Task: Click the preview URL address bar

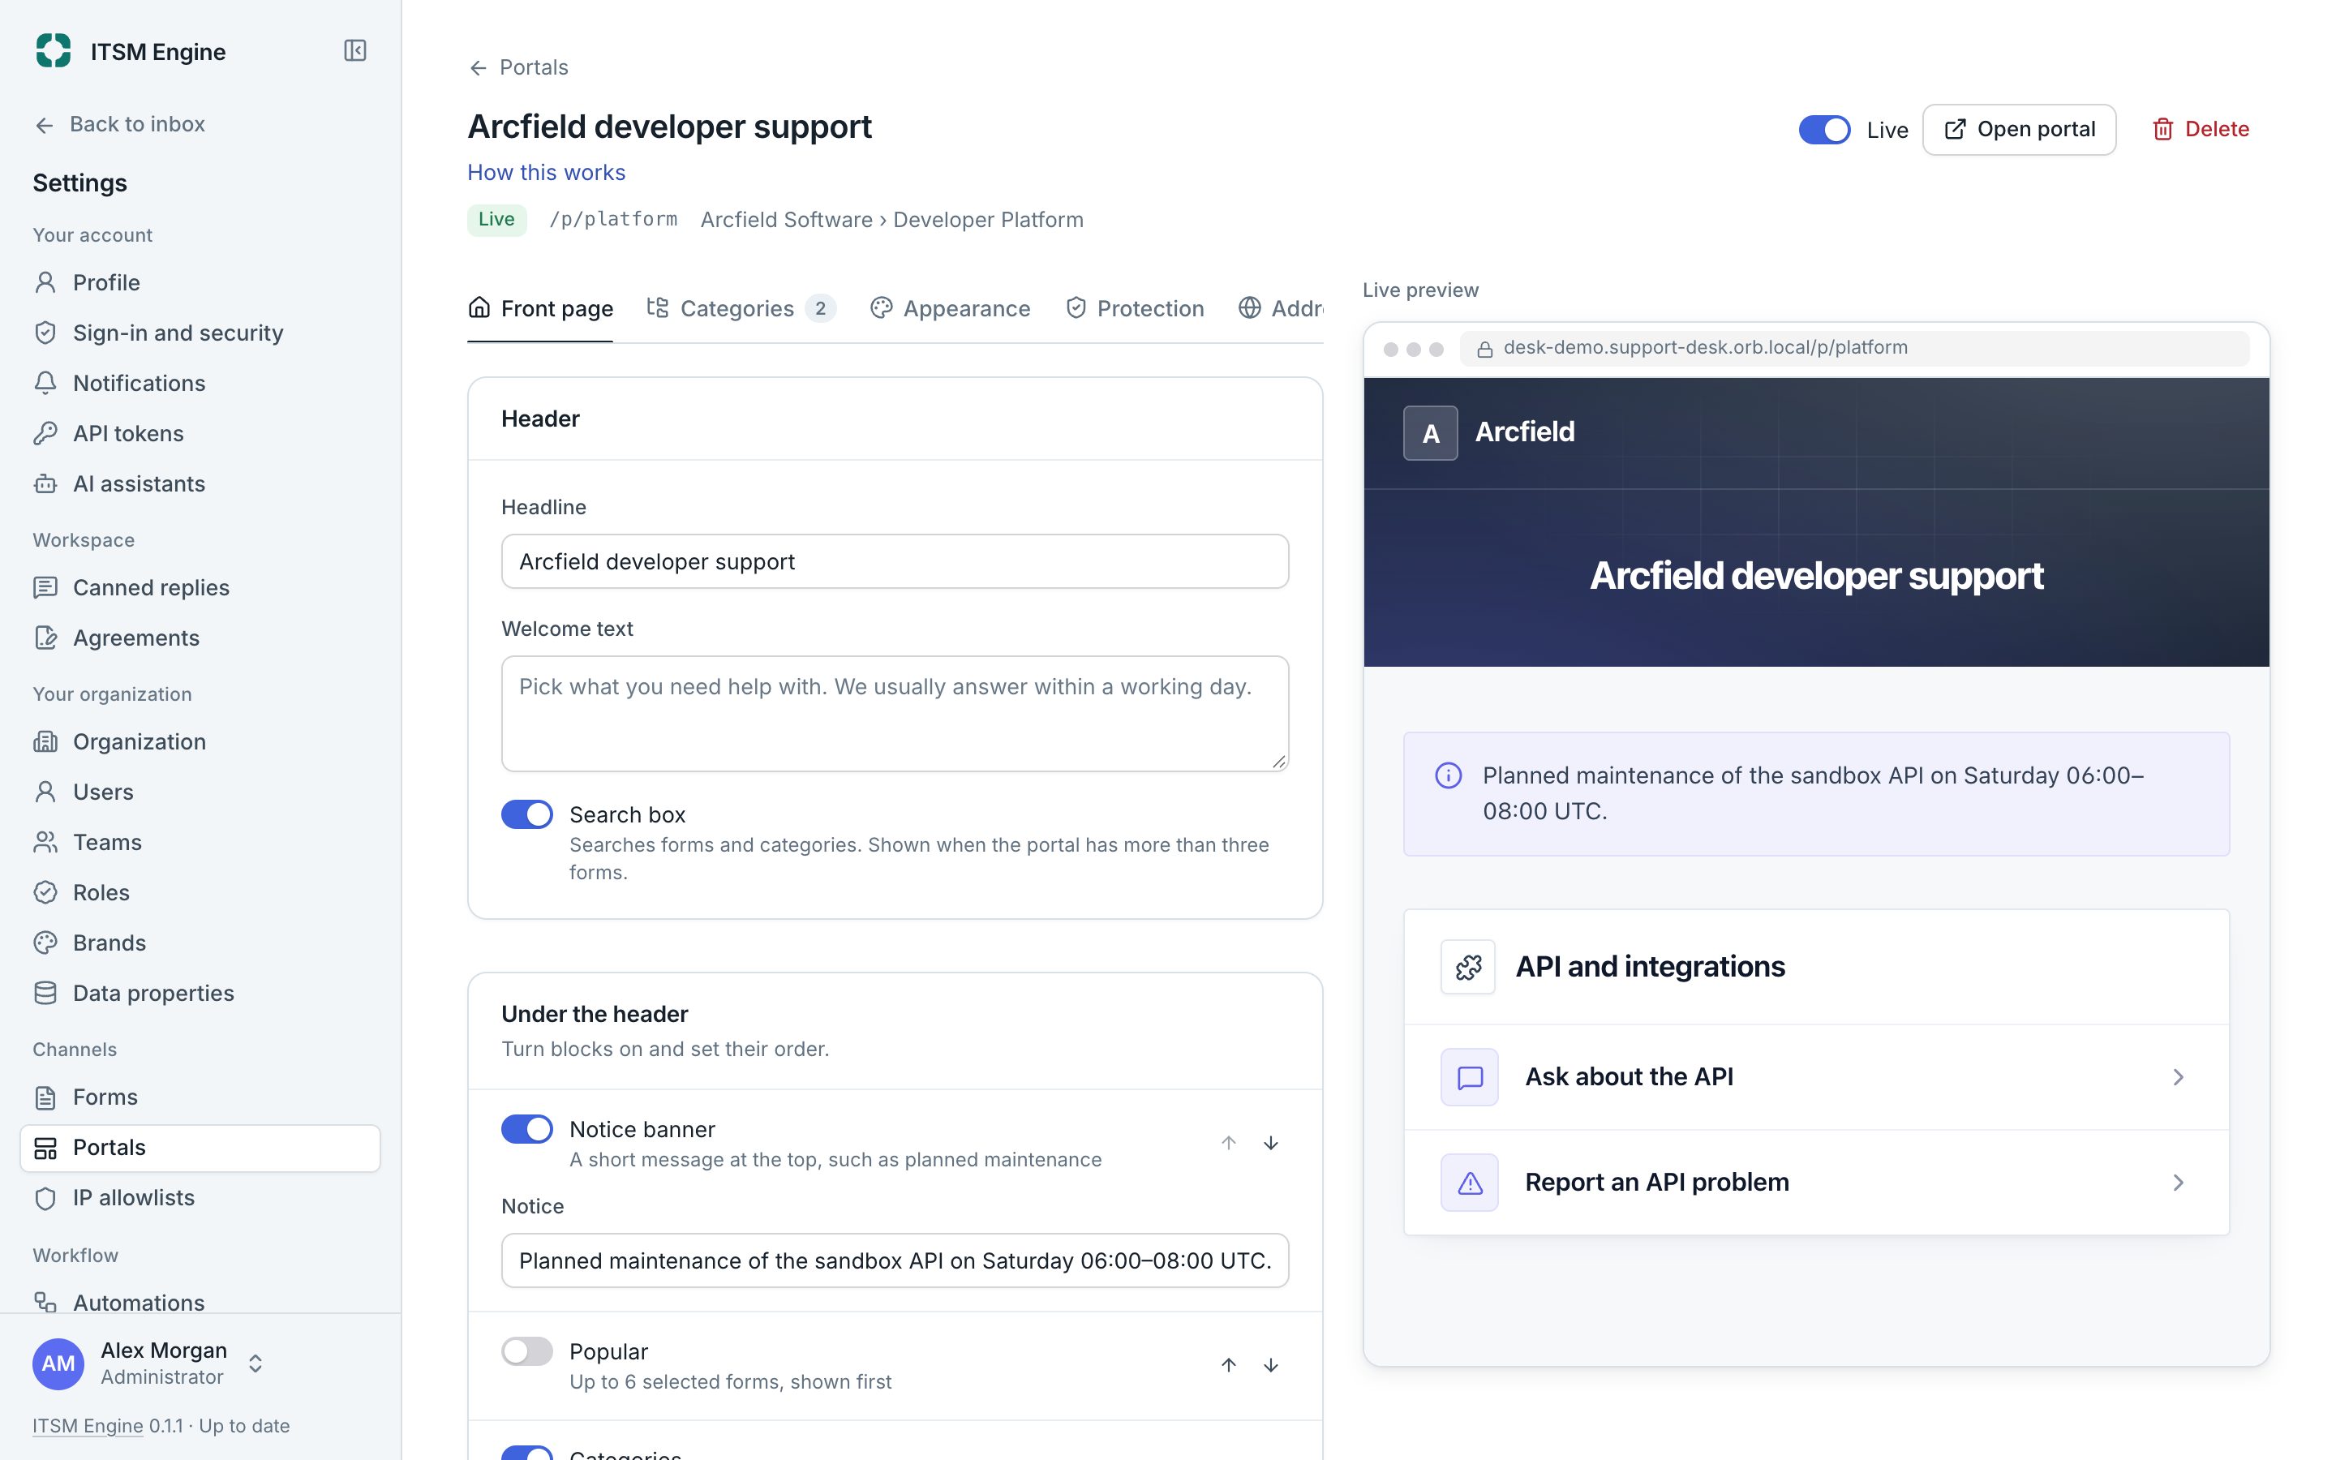Action: pyautogui.click(x=1853, y=348)
